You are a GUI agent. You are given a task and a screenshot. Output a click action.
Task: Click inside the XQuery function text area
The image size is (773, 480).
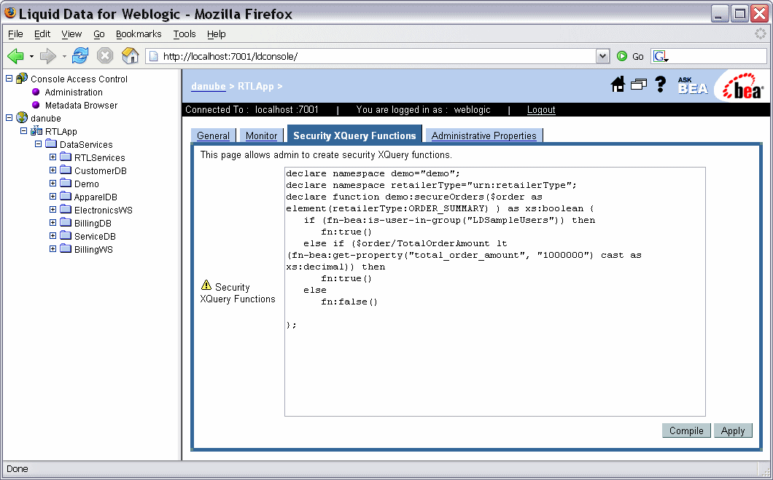[x=495, y=291]
